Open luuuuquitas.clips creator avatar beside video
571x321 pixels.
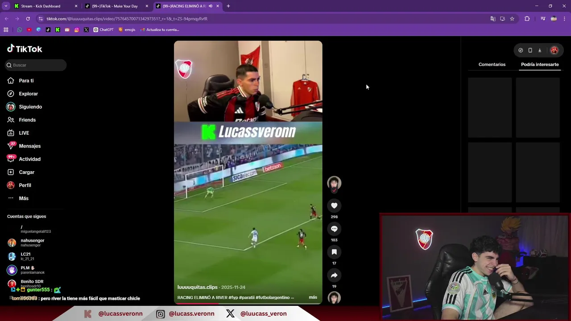334,184
